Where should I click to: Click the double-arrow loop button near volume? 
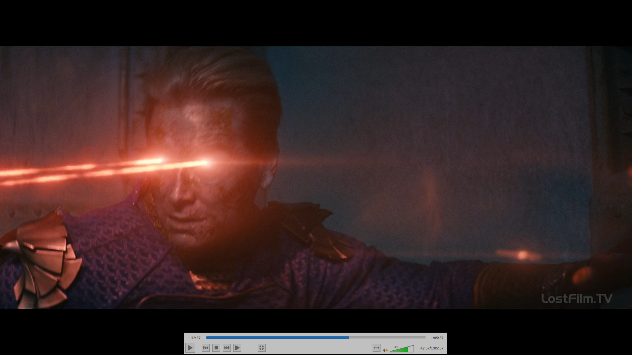click(x=377, y=348)
